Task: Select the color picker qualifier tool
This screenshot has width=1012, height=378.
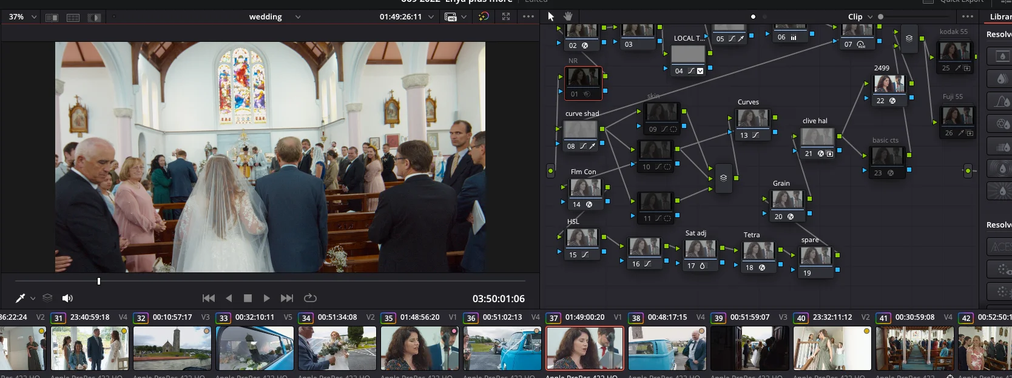Action: coord(20,298)
